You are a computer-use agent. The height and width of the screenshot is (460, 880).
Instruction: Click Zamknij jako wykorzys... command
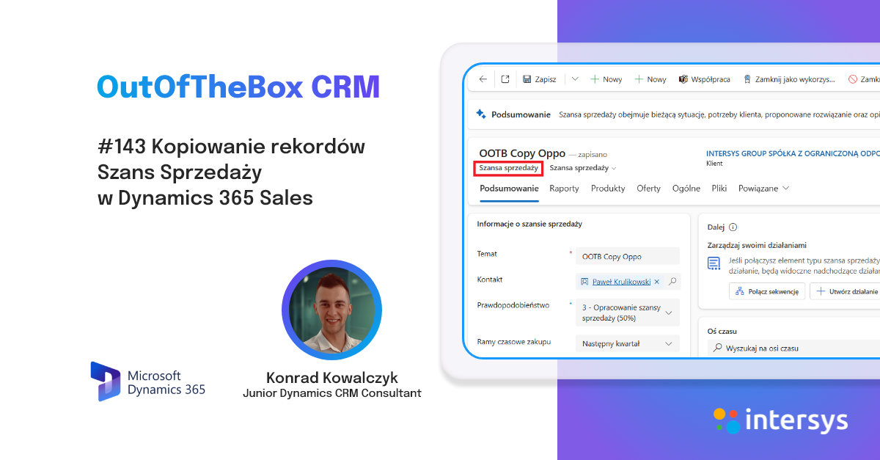(x=788, y=79)
